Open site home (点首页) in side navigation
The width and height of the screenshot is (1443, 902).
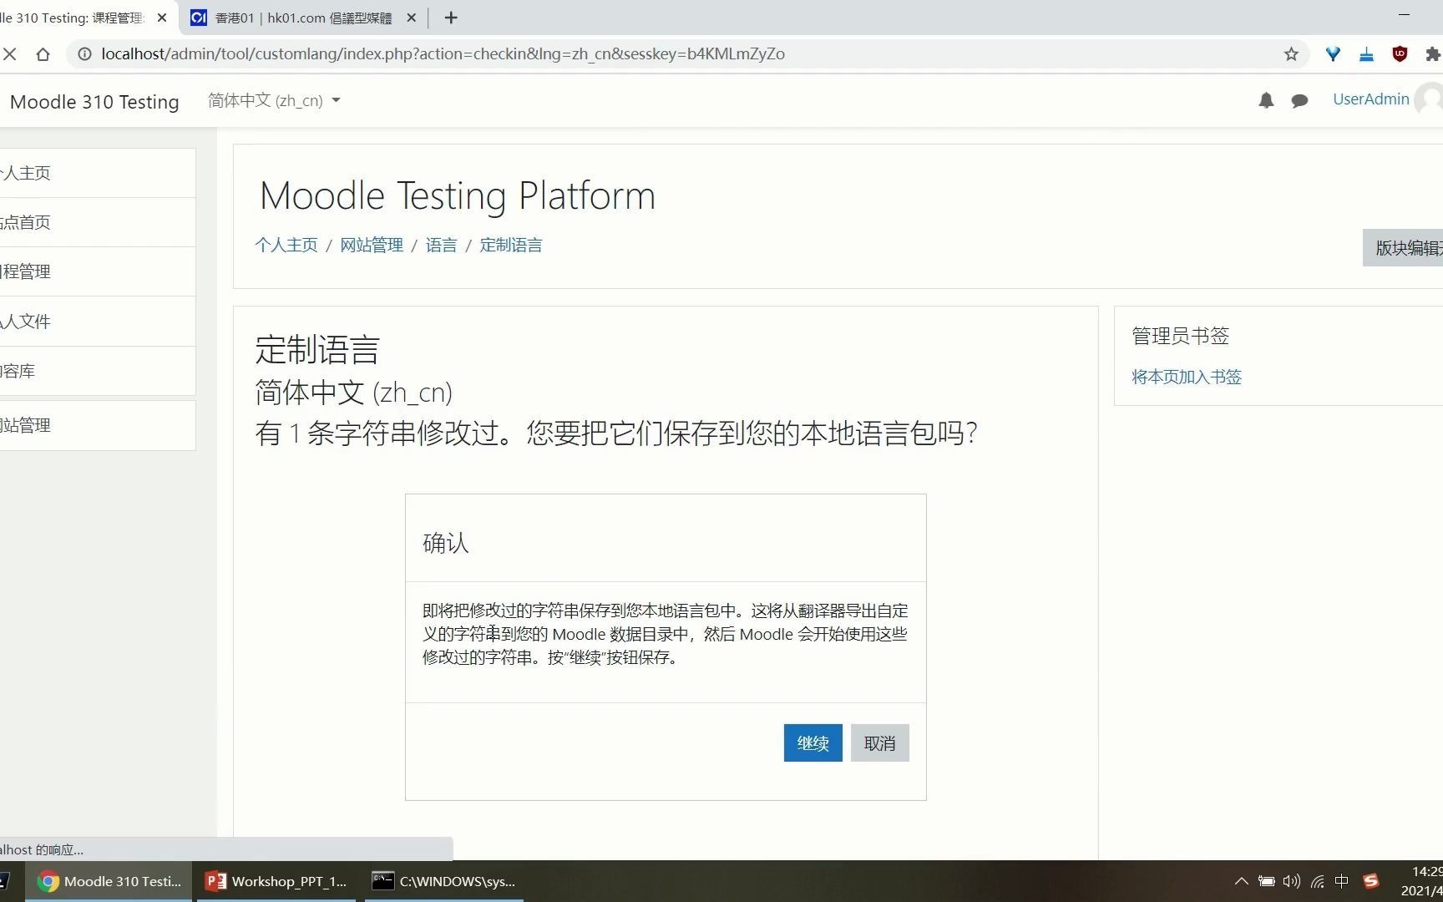point(98,222)
